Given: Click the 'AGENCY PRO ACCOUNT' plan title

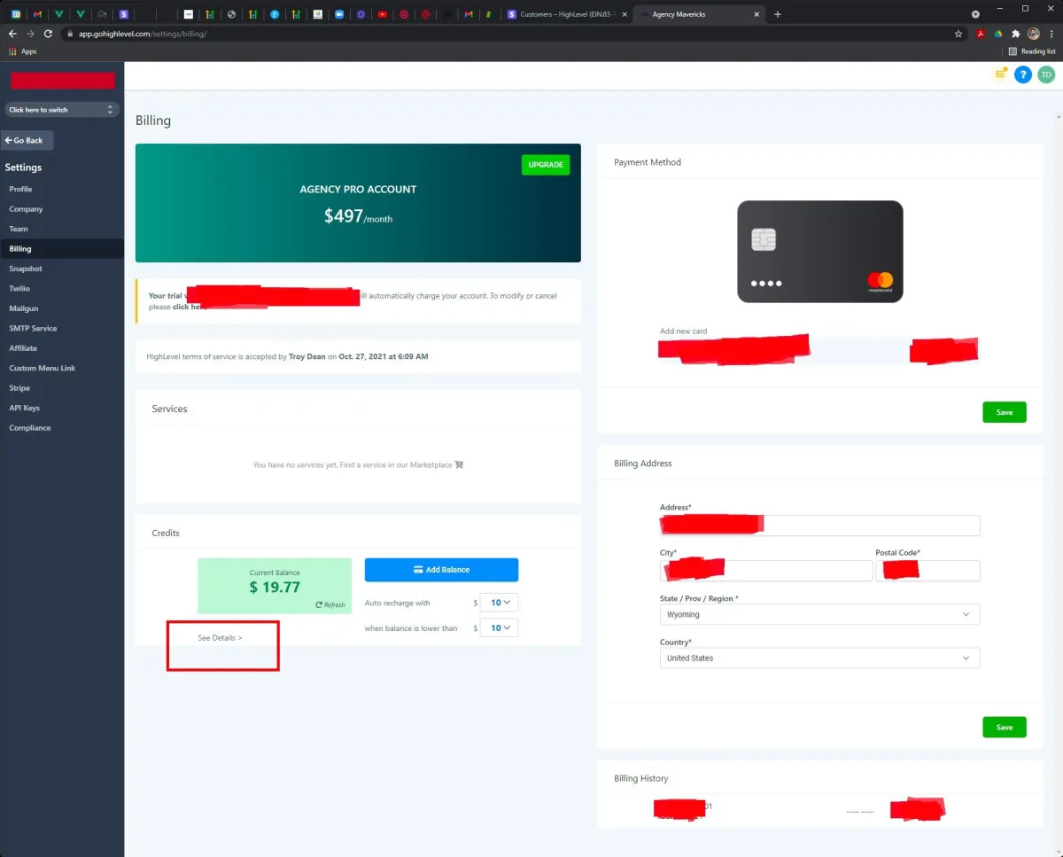Looking at the screenshot, I should click(358, 189).
